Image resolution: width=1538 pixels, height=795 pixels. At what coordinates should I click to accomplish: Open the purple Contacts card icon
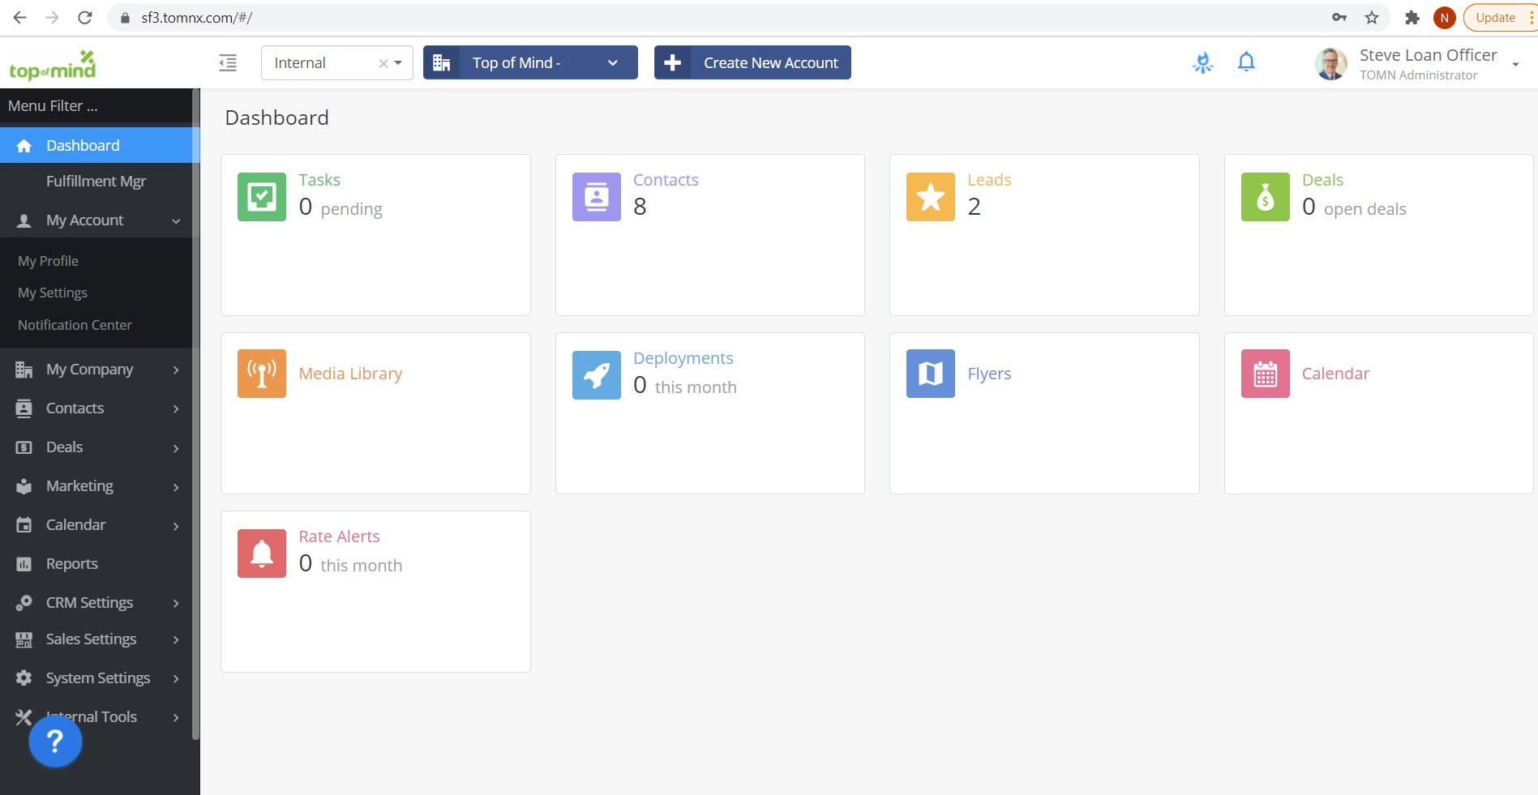click(x=596, y=197)
